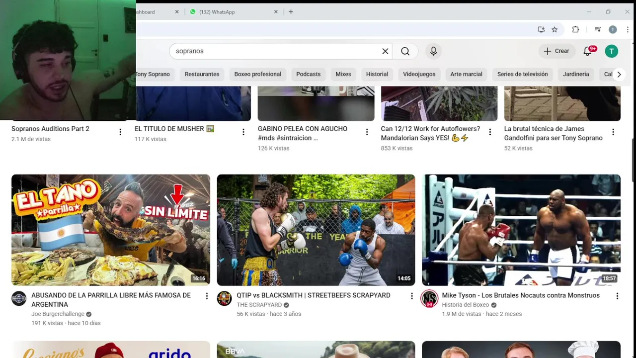Play El Tano parrilla video thumbnail
This screenshot has width=636, height=358.
point(111,230)
